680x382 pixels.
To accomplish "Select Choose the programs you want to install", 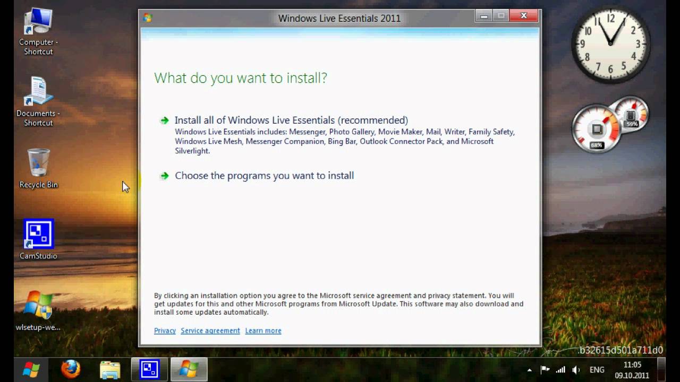I will point(264,176).
